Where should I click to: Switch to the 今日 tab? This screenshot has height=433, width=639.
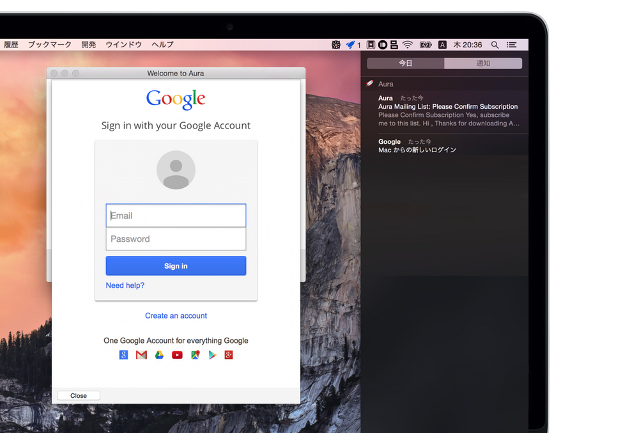pos(406,63)
